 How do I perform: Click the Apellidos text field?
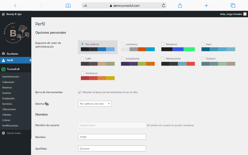[112, 149]
